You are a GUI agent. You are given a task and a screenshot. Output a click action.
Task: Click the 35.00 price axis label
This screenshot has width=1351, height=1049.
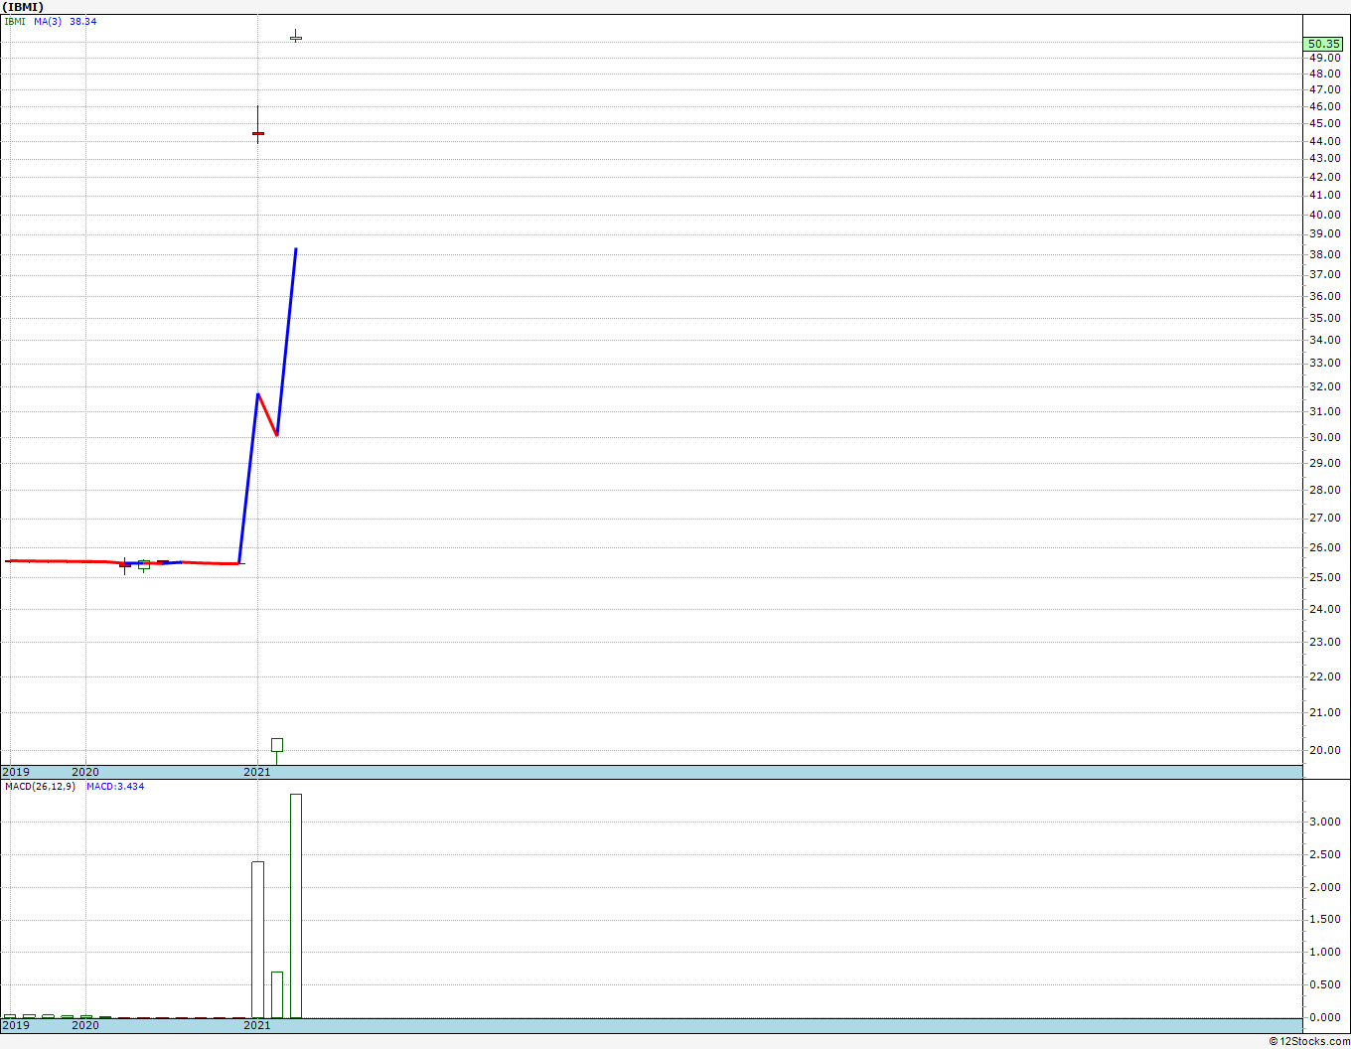coord(1324,318)
